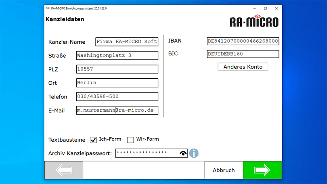The image size is (327, 184).
Task: Click the Anderes Konto button
Action: point(243,67)
